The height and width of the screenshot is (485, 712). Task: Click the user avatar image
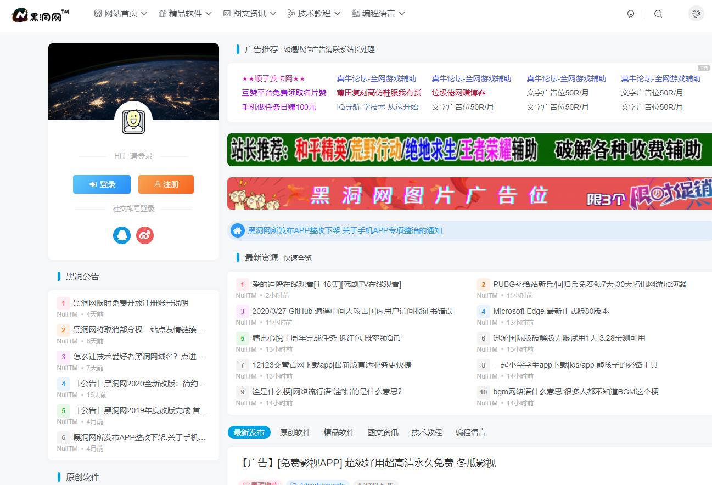pos(133,122)
